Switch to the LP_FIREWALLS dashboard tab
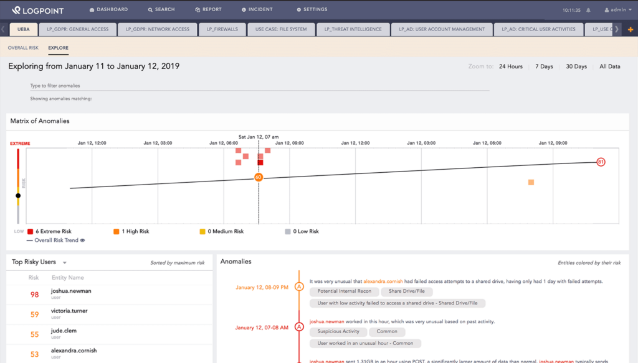 pyautogui.click(x=222, y=29)
